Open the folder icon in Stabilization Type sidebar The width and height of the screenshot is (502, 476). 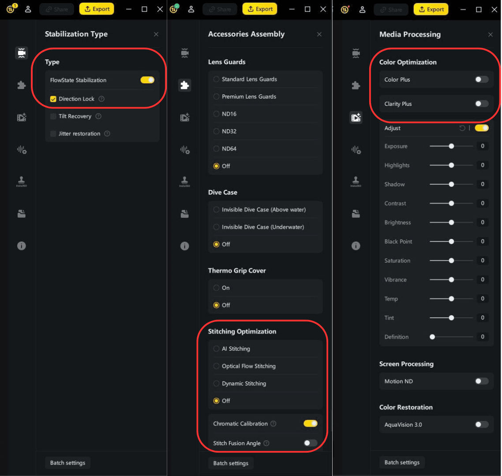click(21, 214)
